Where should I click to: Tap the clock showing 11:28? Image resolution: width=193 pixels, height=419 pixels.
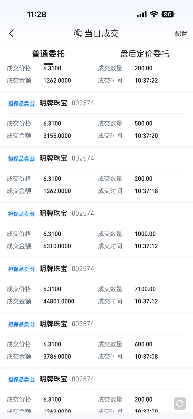click(x=37, y=14)
